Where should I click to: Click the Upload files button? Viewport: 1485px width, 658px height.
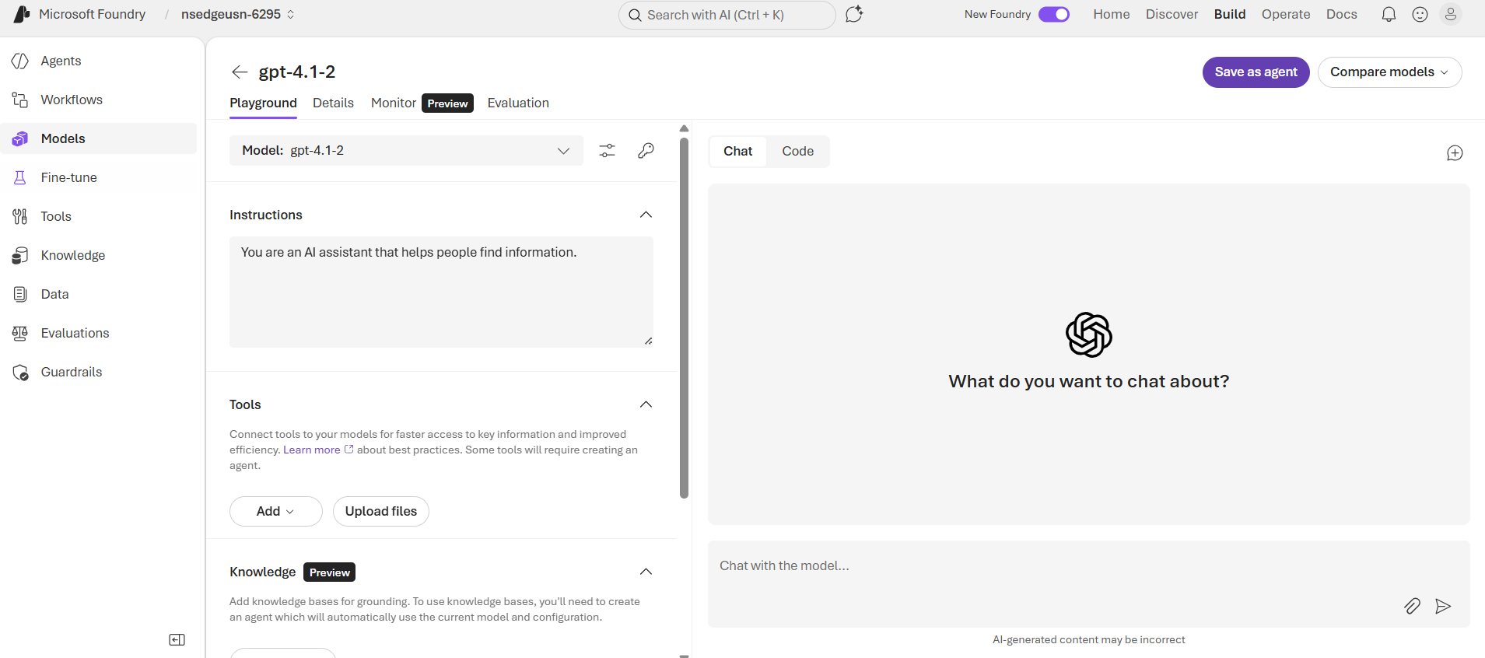pyautogui.click(x=381, y=511)
